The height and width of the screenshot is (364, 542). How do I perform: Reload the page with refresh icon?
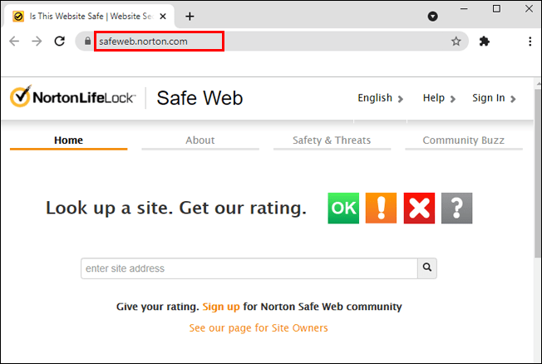(60, 41)
